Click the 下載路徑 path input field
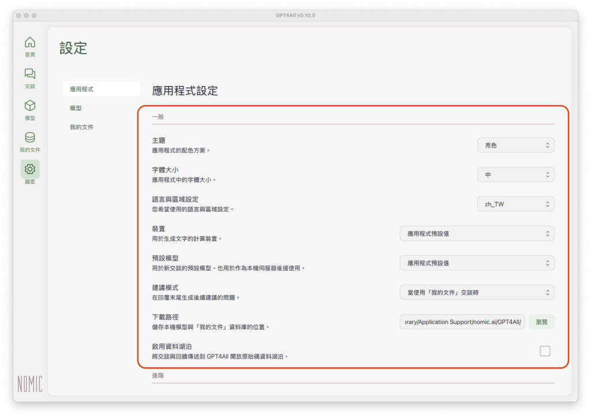Screen dimensions: 591x418 pos(462,322)
